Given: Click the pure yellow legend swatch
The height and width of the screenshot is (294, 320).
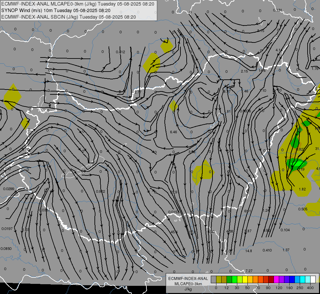Looking at the screenshot, I should (x=245, y=280).
